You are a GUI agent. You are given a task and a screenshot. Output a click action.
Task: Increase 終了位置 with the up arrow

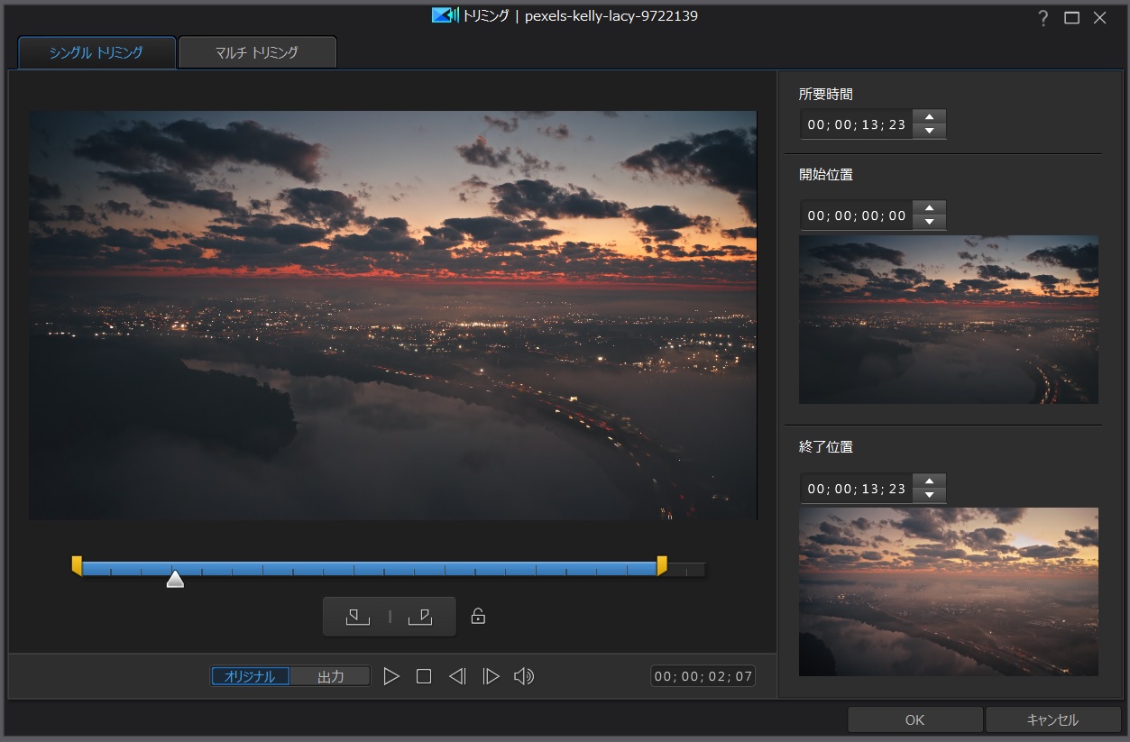929,481
